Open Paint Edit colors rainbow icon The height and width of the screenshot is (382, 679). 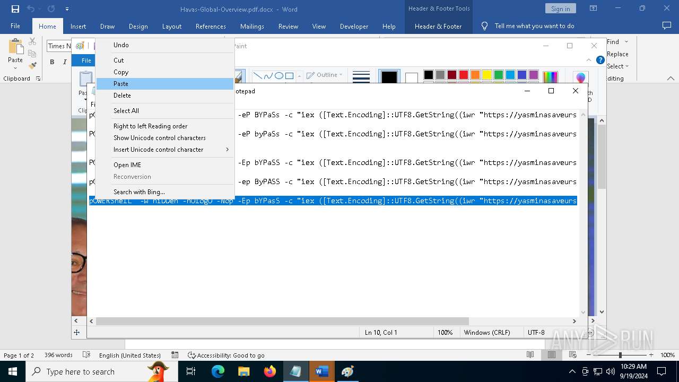551,77
